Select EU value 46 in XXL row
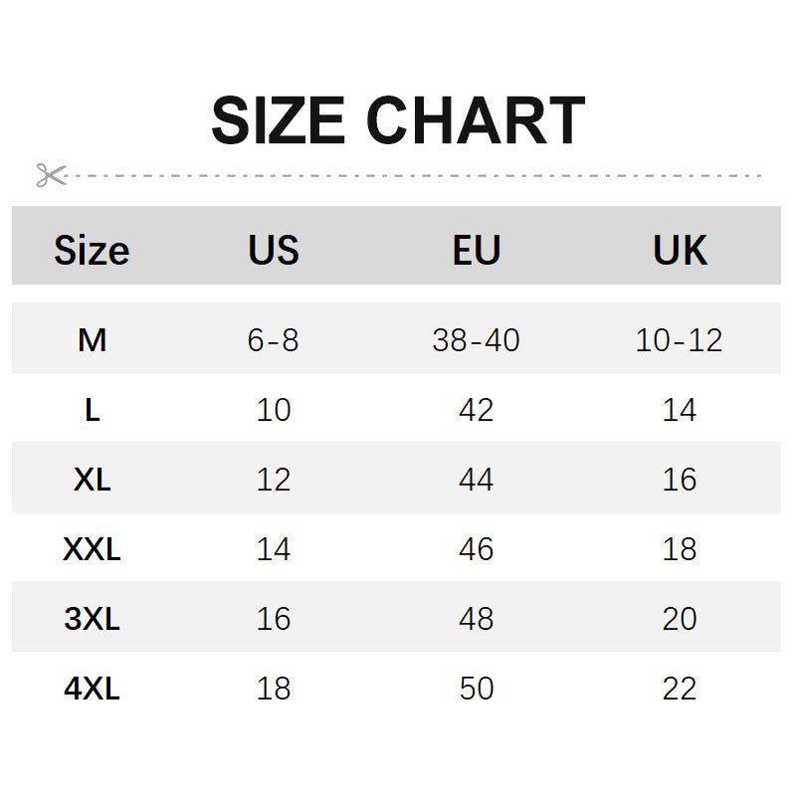 click(477, 549)
